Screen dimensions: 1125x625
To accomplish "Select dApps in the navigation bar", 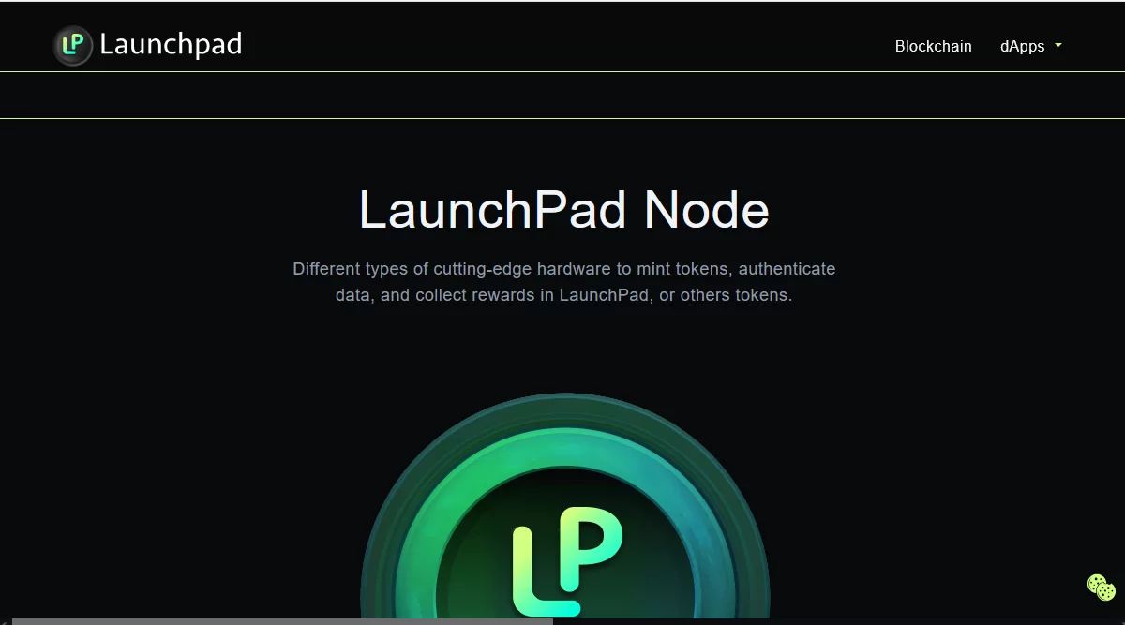I will point(1022,45).
